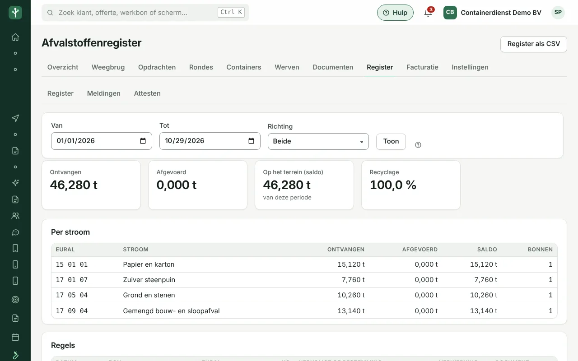Open the Facturatie tab
This screenshot has width=578, height=361.
(422, 67)
